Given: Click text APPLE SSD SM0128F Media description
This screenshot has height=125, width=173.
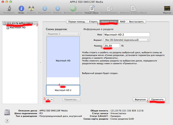Looking at the screenshot, I should [53, 111].
